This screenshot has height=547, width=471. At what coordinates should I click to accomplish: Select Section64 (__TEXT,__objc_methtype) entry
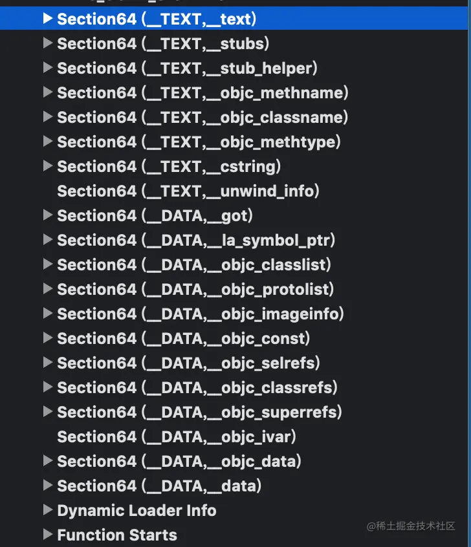(x=199, y=142)
